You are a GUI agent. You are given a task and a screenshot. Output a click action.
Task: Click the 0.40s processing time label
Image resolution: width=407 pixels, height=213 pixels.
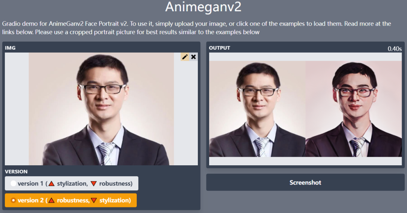(395, 49)
